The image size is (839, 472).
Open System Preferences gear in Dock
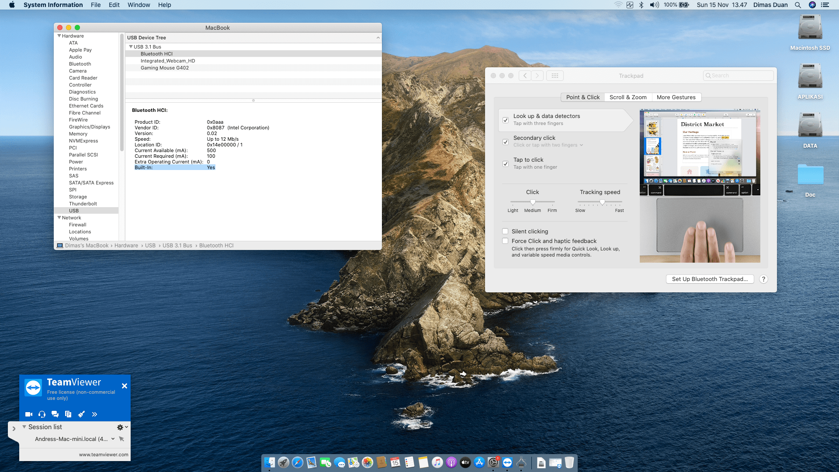point(493,462)
